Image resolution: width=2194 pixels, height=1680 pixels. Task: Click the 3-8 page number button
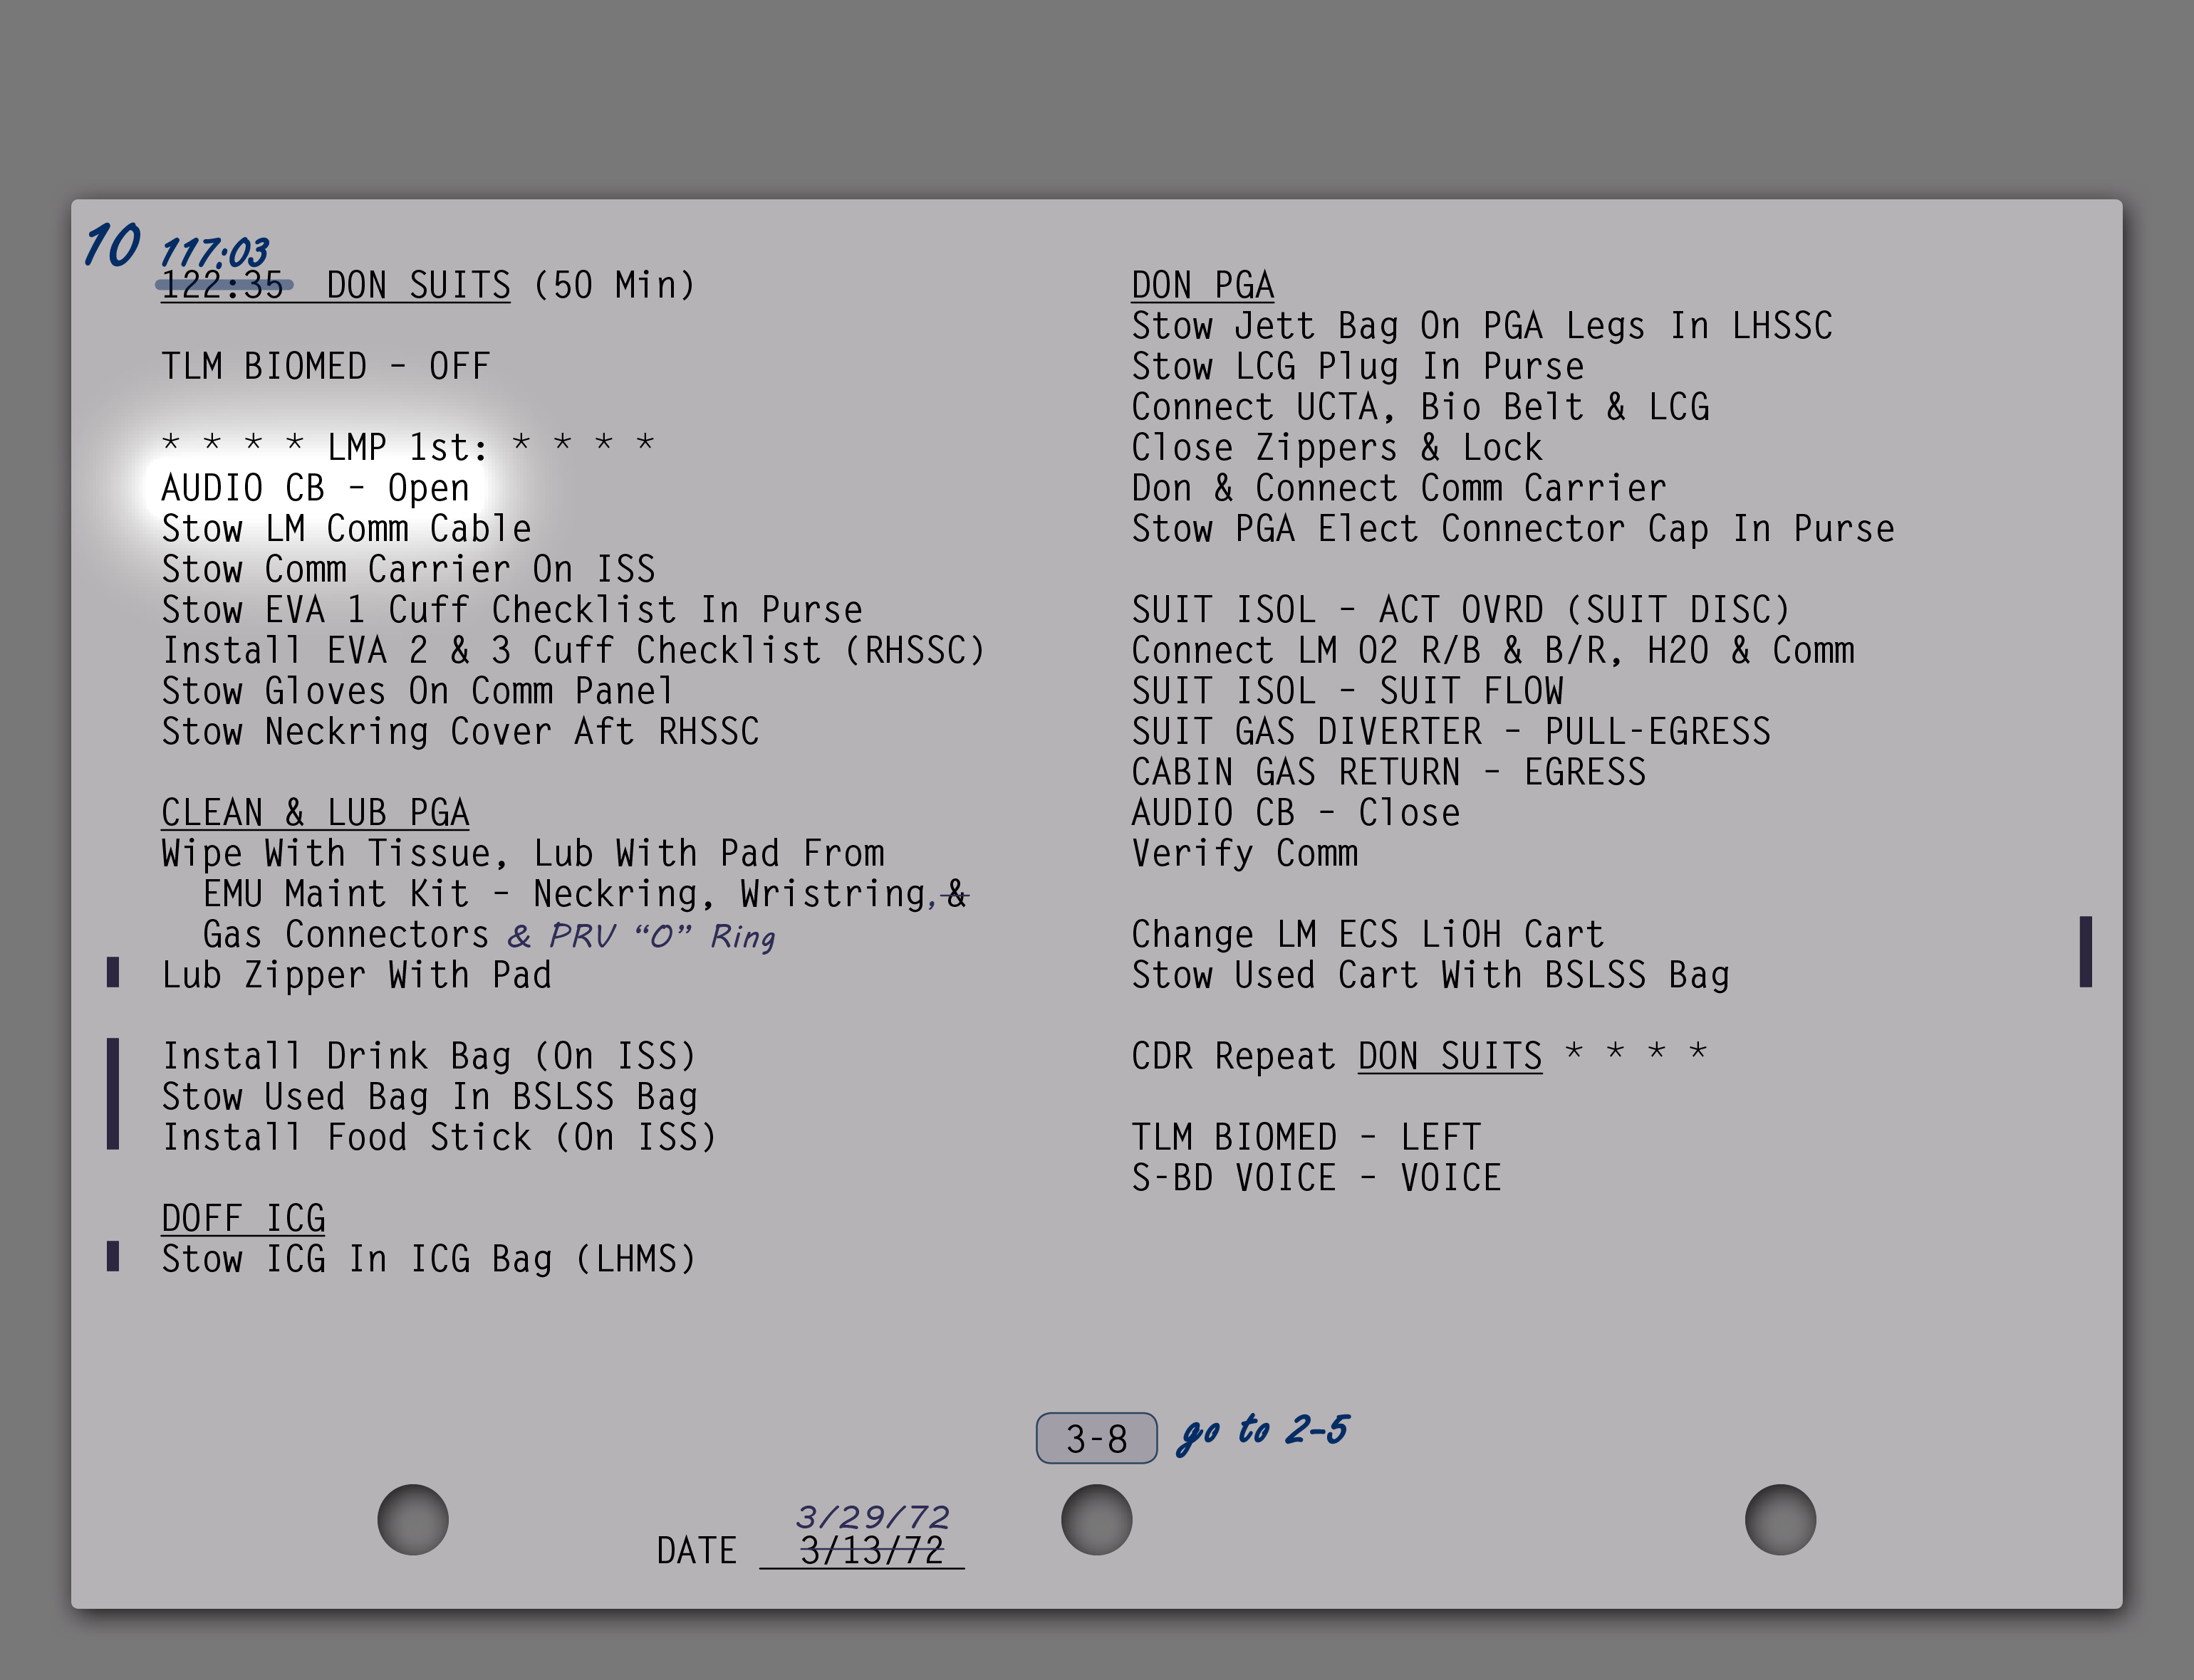click(x=1096, y=1438)
